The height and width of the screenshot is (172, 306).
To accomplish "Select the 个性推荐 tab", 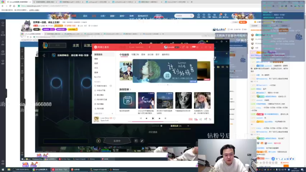I will click(124, 55).
